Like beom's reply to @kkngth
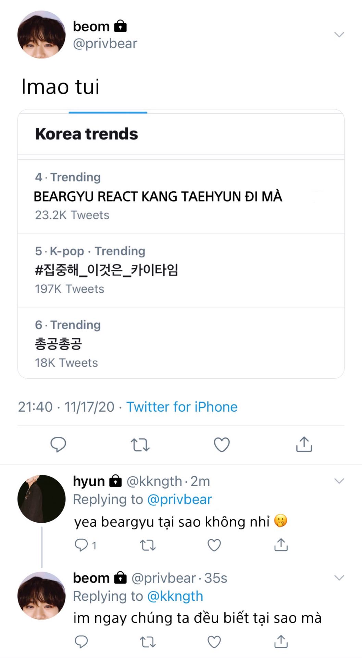Viewport: 362px width, 658px height. [x=214, y=642]
